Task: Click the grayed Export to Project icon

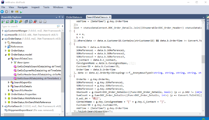Action: 41,22
